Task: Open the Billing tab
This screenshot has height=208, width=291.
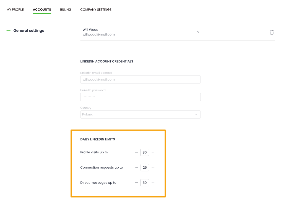Action: click(x=66, y=10)
